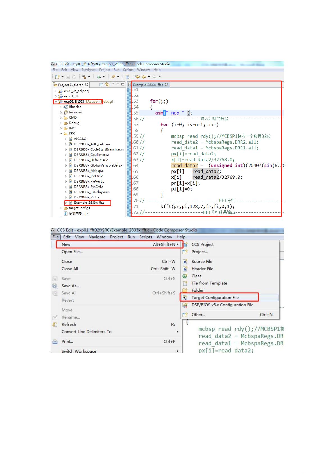Close the Example_2833x_fft.c editor tab

167,84
